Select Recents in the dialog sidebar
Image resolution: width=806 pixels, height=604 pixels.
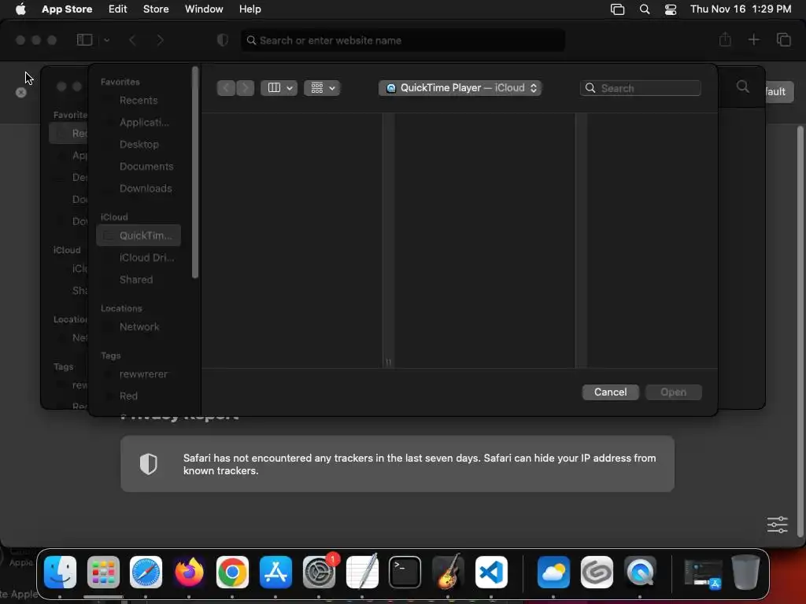tap(139, 100)
